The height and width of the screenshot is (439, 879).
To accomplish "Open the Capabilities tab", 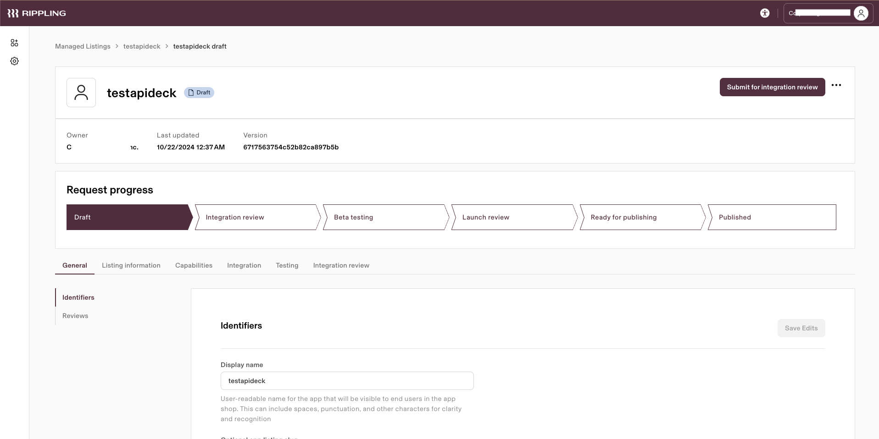I will (x=194, y=265).
